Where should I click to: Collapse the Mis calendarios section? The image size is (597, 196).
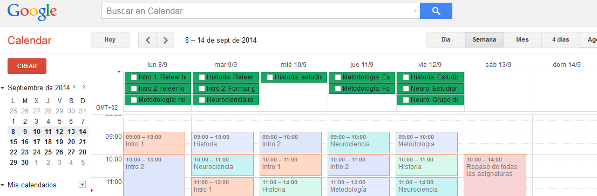coord(3,185)
